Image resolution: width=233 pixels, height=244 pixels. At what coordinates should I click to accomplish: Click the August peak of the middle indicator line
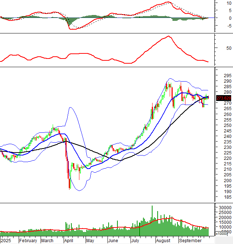tap(168, 36)
